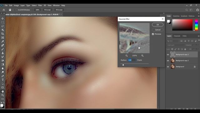Toggle Lock image pixels brush icon
The height and width of the screenshot is (113, 200).
click(176, 49)
